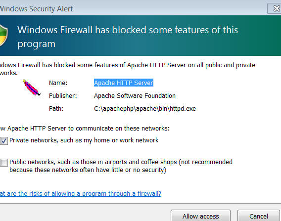The image size is (281, 221).
Task: Click the Path: field label
Action: 56,109
